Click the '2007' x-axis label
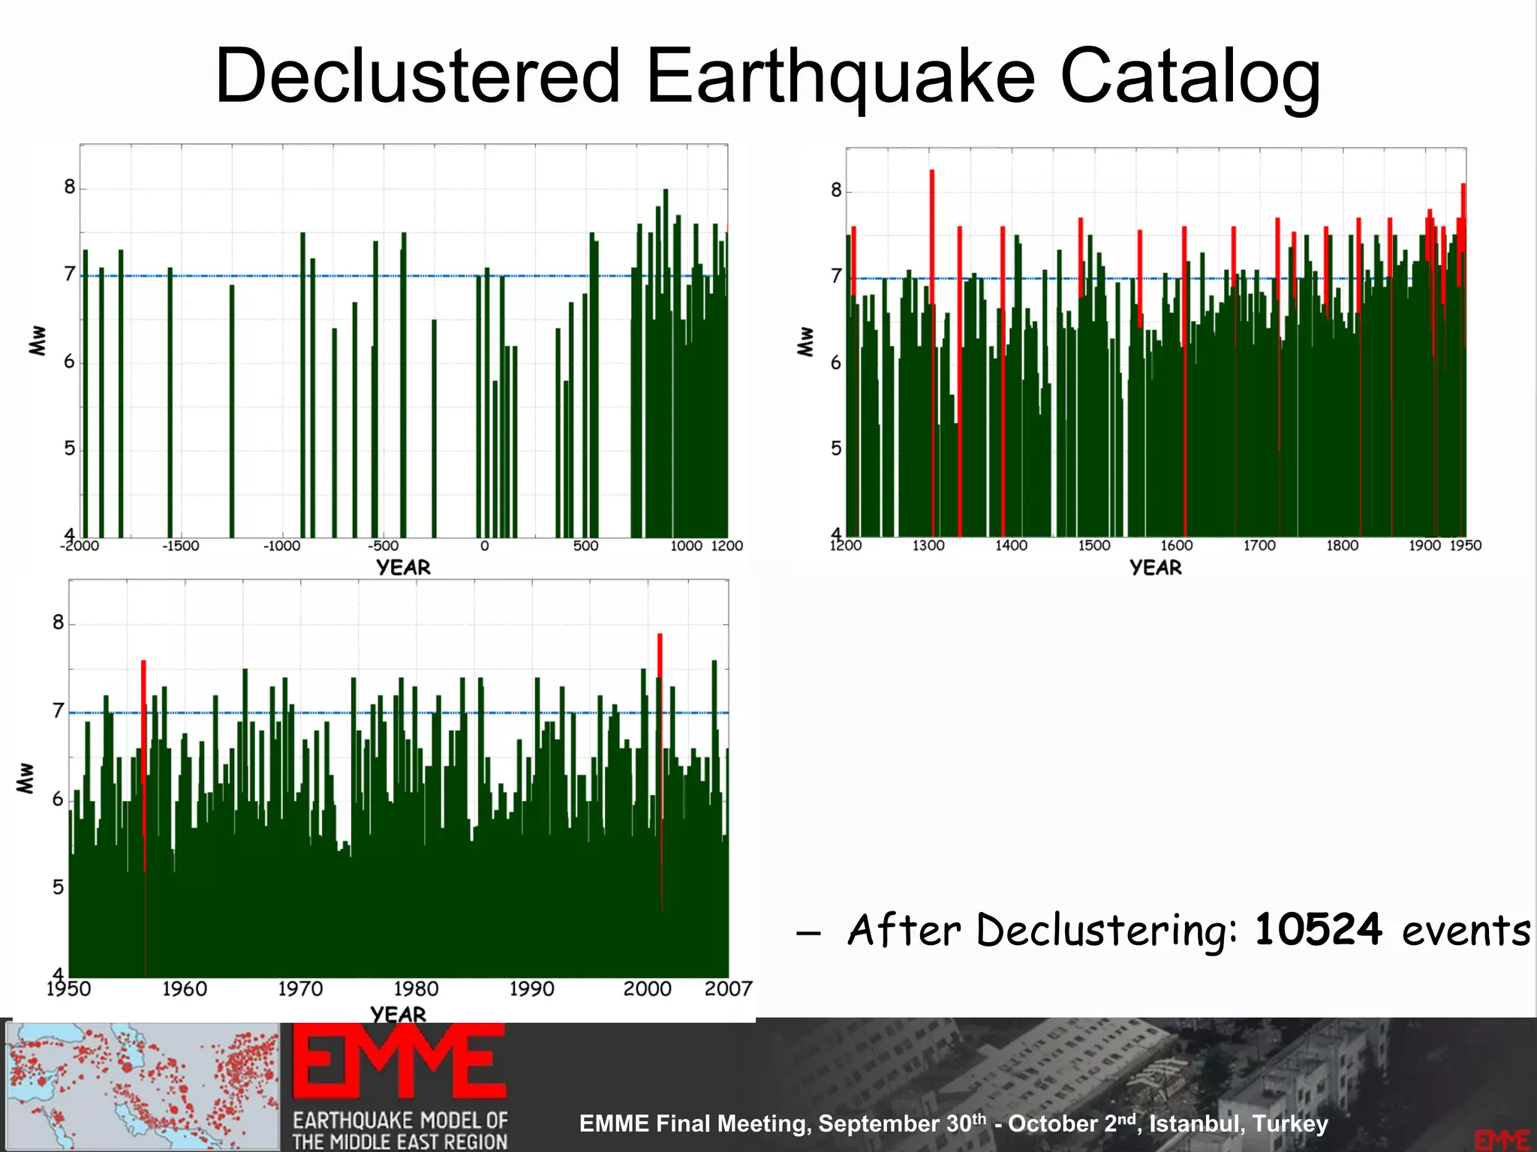The width and height of the screenshot is (1537, 1152). [728, 988]
